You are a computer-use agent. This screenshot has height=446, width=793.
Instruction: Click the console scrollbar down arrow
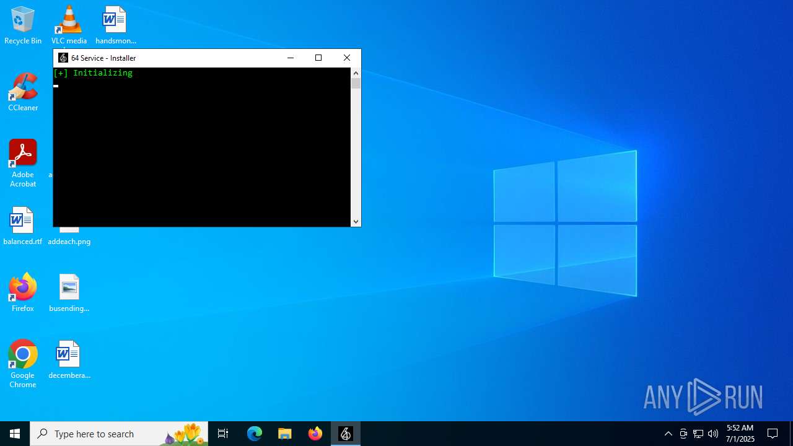pos(356,221)
